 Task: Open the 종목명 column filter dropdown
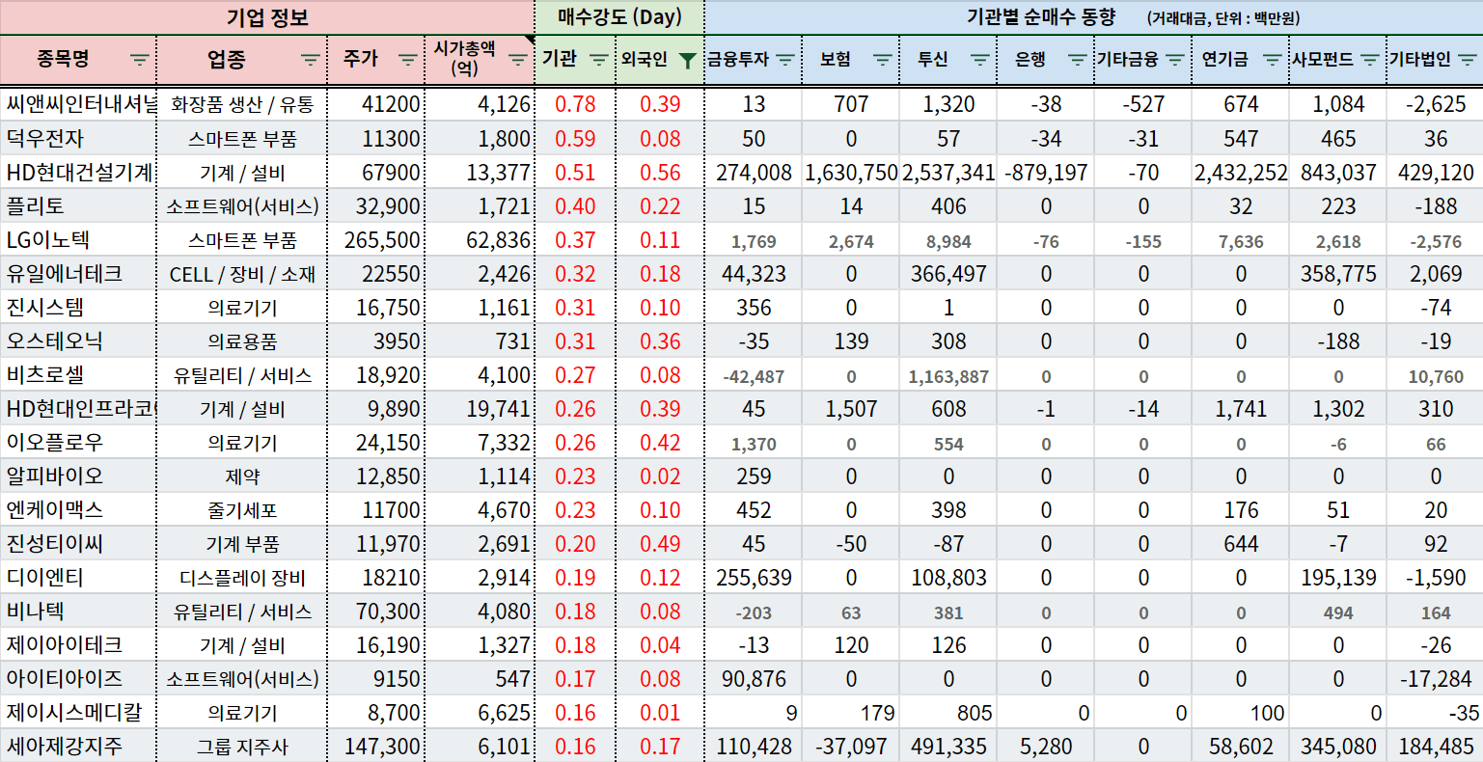coord(140,60)
